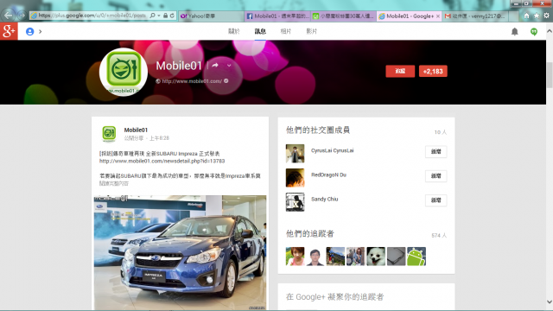Open browser favorites star icon
Screen dimensions: 553x311
pyautogui.click(x=537, y=16)
